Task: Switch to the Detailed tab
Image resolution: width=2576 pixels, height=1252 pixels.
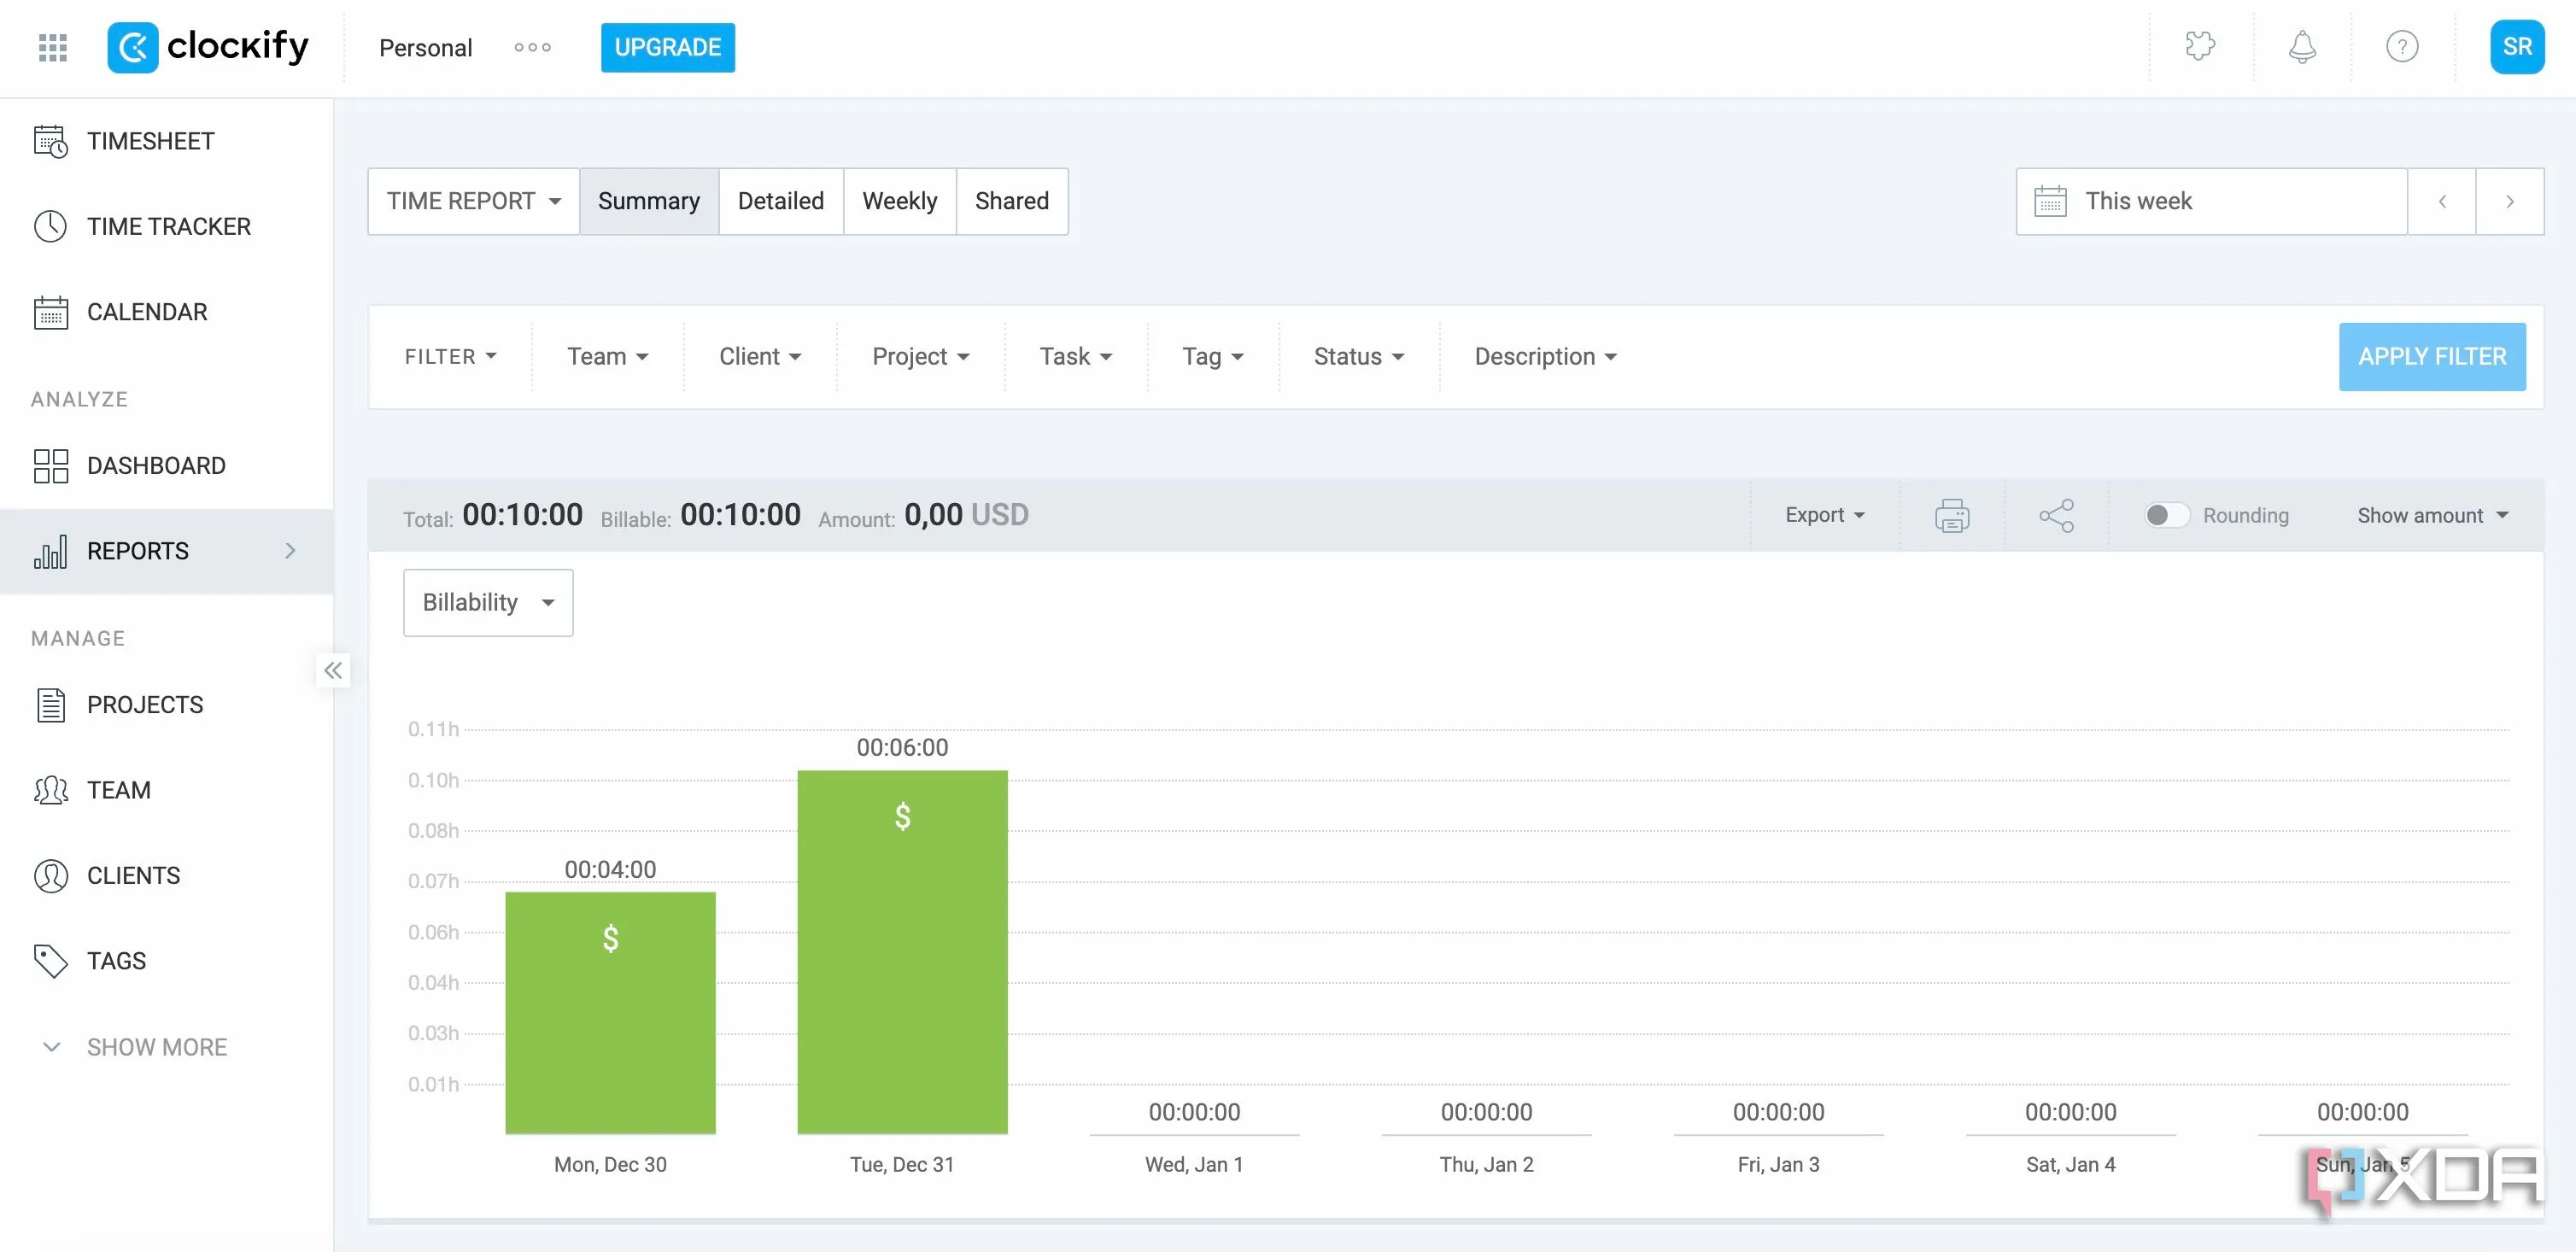Action: pos(781,201)
